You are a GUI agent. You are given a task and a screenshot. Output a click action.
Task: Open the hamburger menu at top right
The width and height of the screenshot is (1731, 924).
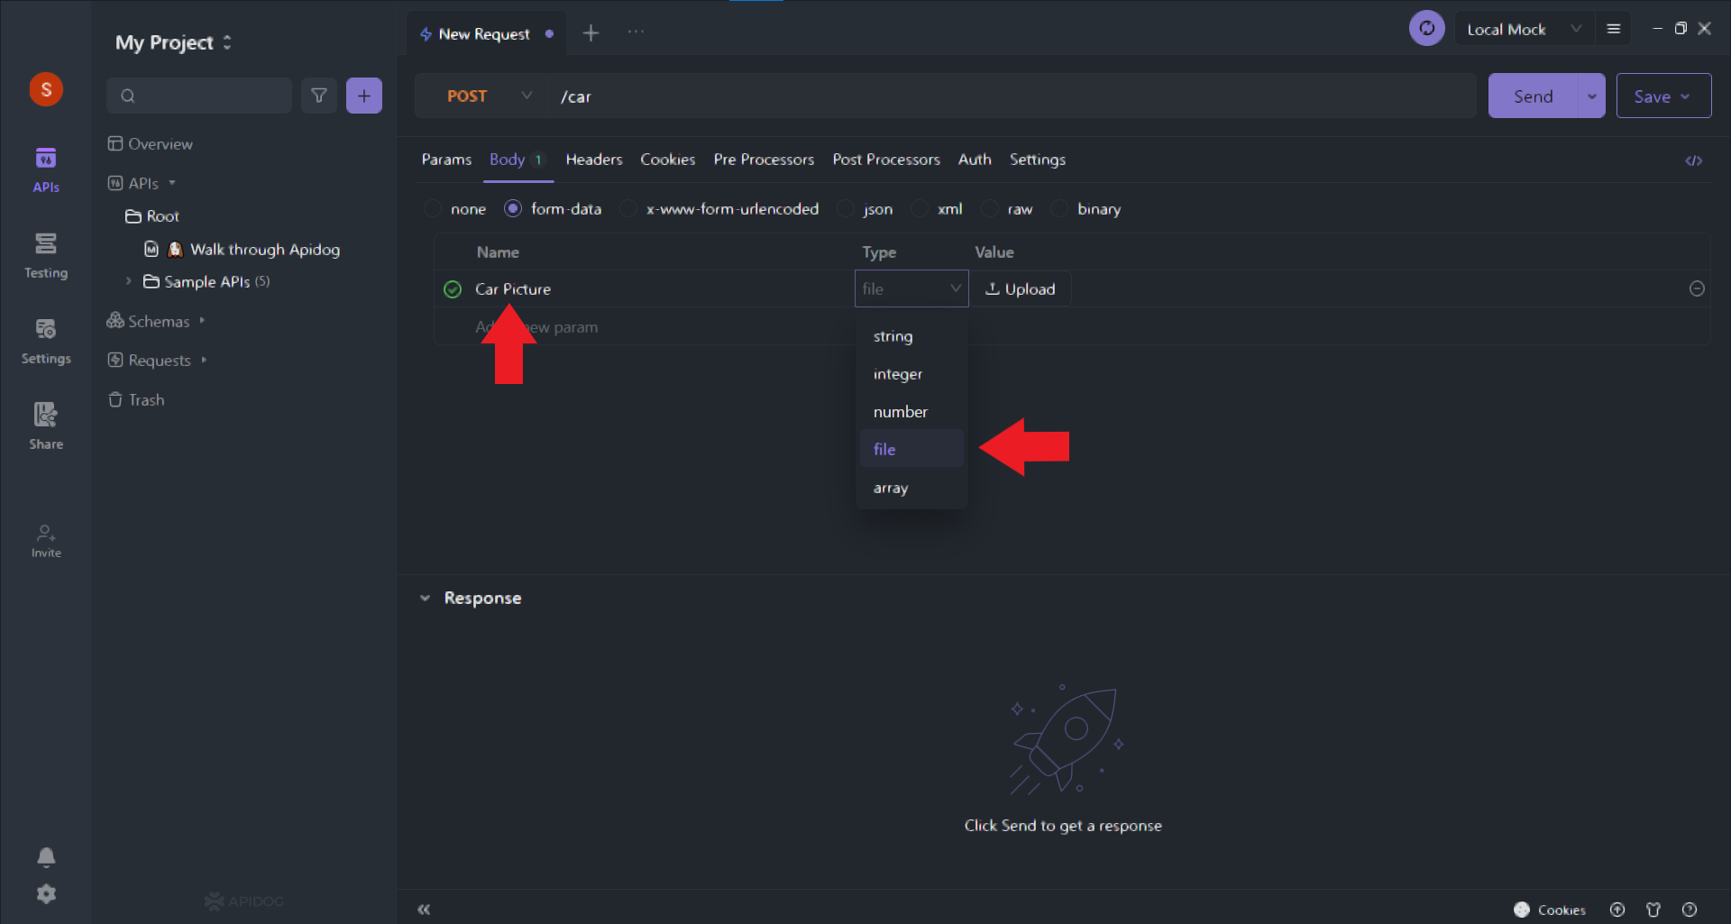pos(1614,29)
